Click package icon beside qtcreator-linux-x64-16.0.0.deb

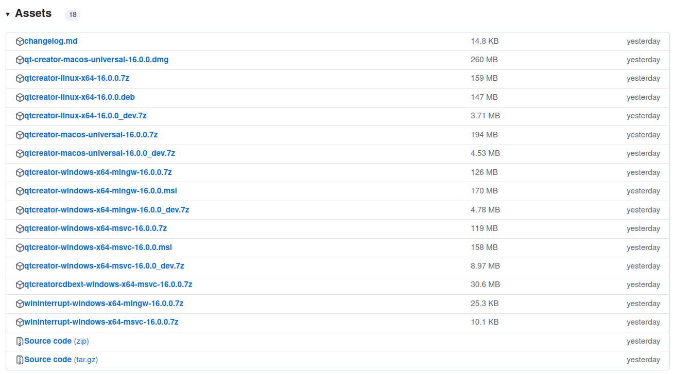coord(20,97)
